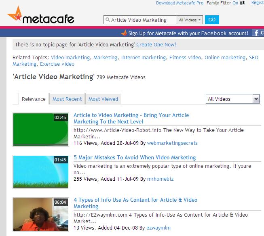The height and width of the screenshot is (236, 264).
Task: Switch to the Most Viewed tab
Action: pyautogui.click(x=103, y=99)
